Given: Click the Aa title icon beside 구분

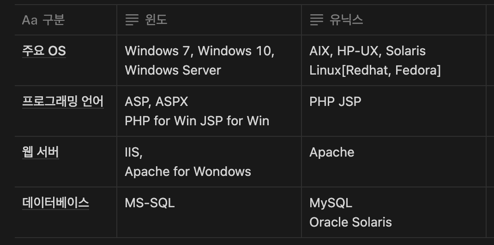Looking at the screenshot, I should [x=30, y=20].
